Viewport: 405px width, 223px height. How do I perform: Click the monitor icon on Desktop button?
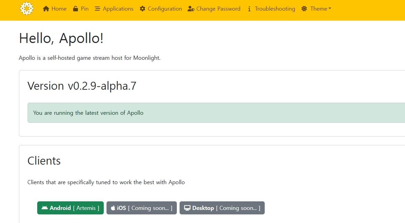[x=187, y=208]
